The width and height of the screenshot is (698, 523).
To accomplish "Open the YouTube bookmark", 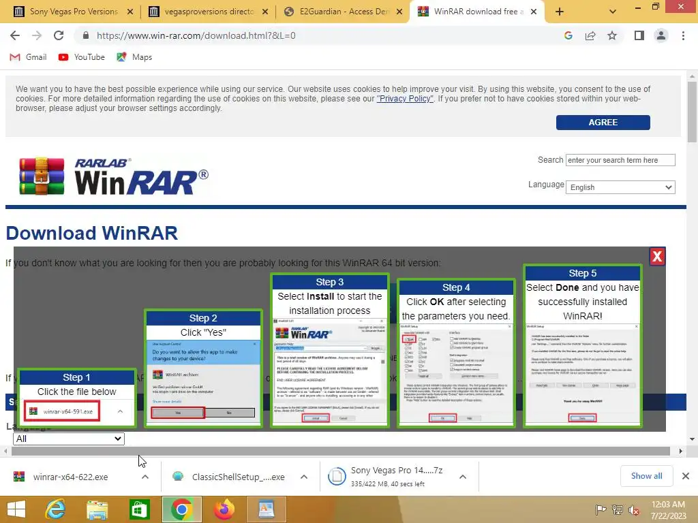I will coord(82,57).
